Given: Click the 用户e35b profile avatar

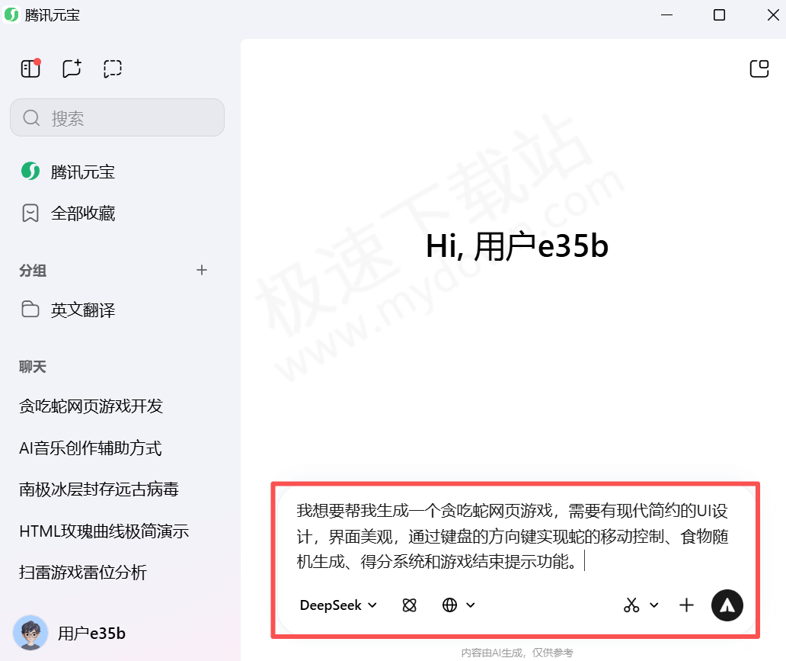Looking at the screenshot, I should [x=28, y=634].
